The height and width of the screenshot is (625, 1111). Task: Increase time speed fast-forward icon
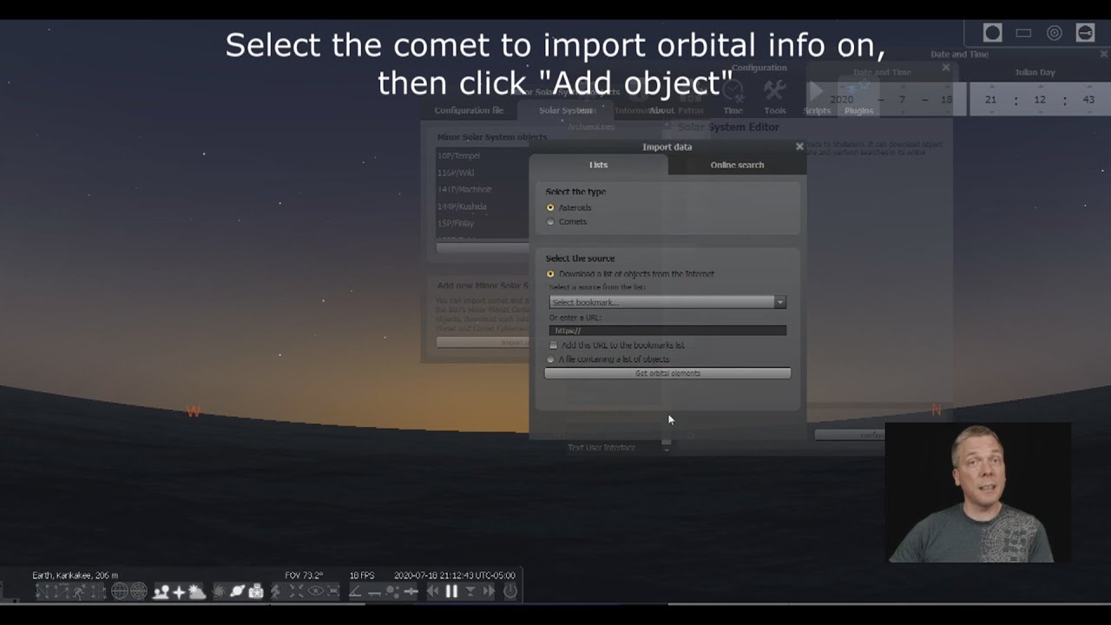point(489,591)
